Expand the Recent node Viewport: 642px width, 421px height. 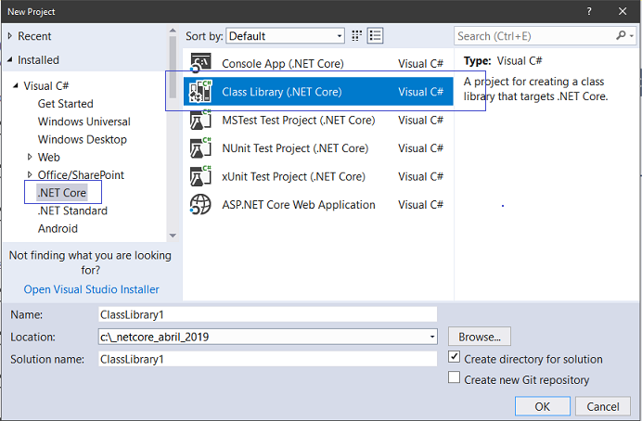pyautogui.click(x=10, y=36)
